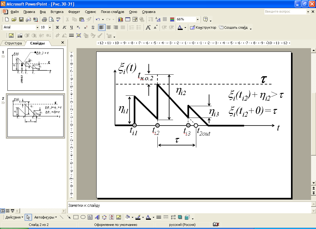Switch to the Слайды tab
316x229 pixels.
pyautogui.click(x=37, y=43)
